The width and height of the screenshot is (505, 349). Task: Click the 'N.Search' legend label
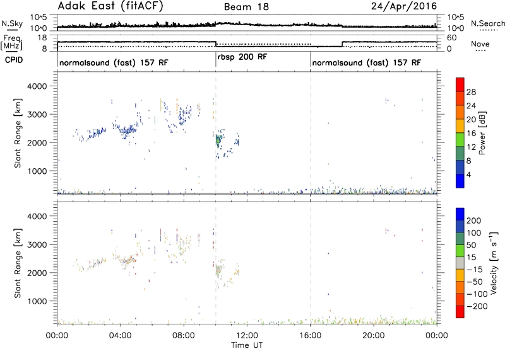[x=487, y=23]
